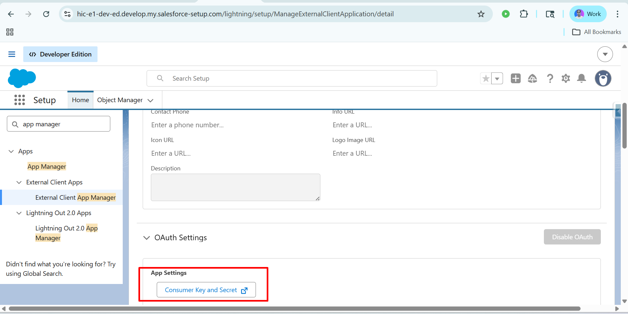
Task: Open the notifications bell
Action: click(x=582, y=78)
